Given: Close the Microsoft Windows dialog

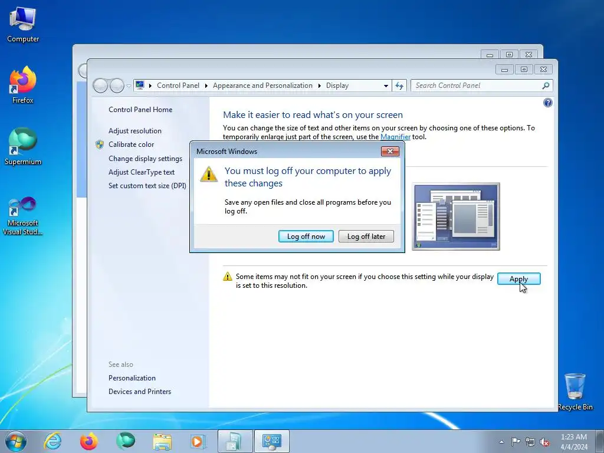Looking at the screenshot, I should point(390,152).
